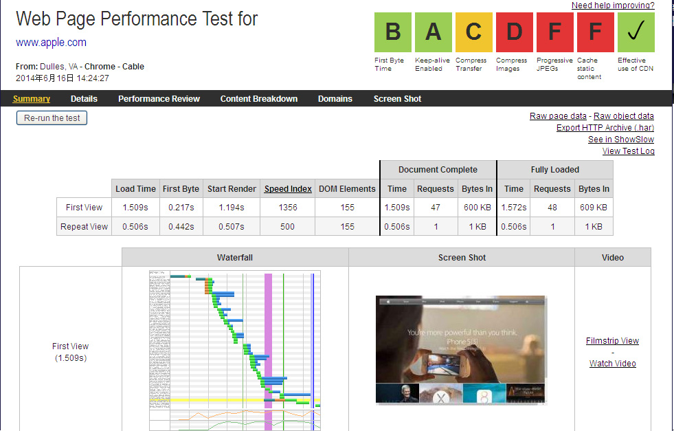Click the 609 KB fully loaded bytes cell
Screen dimensions: 674x431
[x=593, y=208]
